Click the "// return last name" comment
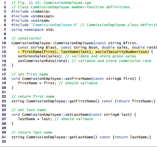 tap(32, 132)
